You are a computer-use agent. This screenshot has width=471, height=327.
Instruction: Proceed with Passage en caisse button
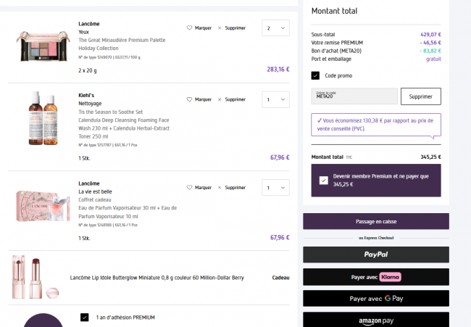(376, 222)
